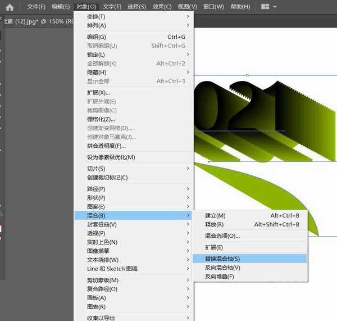Click the Home icon in the top bar
The image size is (337, 321).
click(10, 7)
